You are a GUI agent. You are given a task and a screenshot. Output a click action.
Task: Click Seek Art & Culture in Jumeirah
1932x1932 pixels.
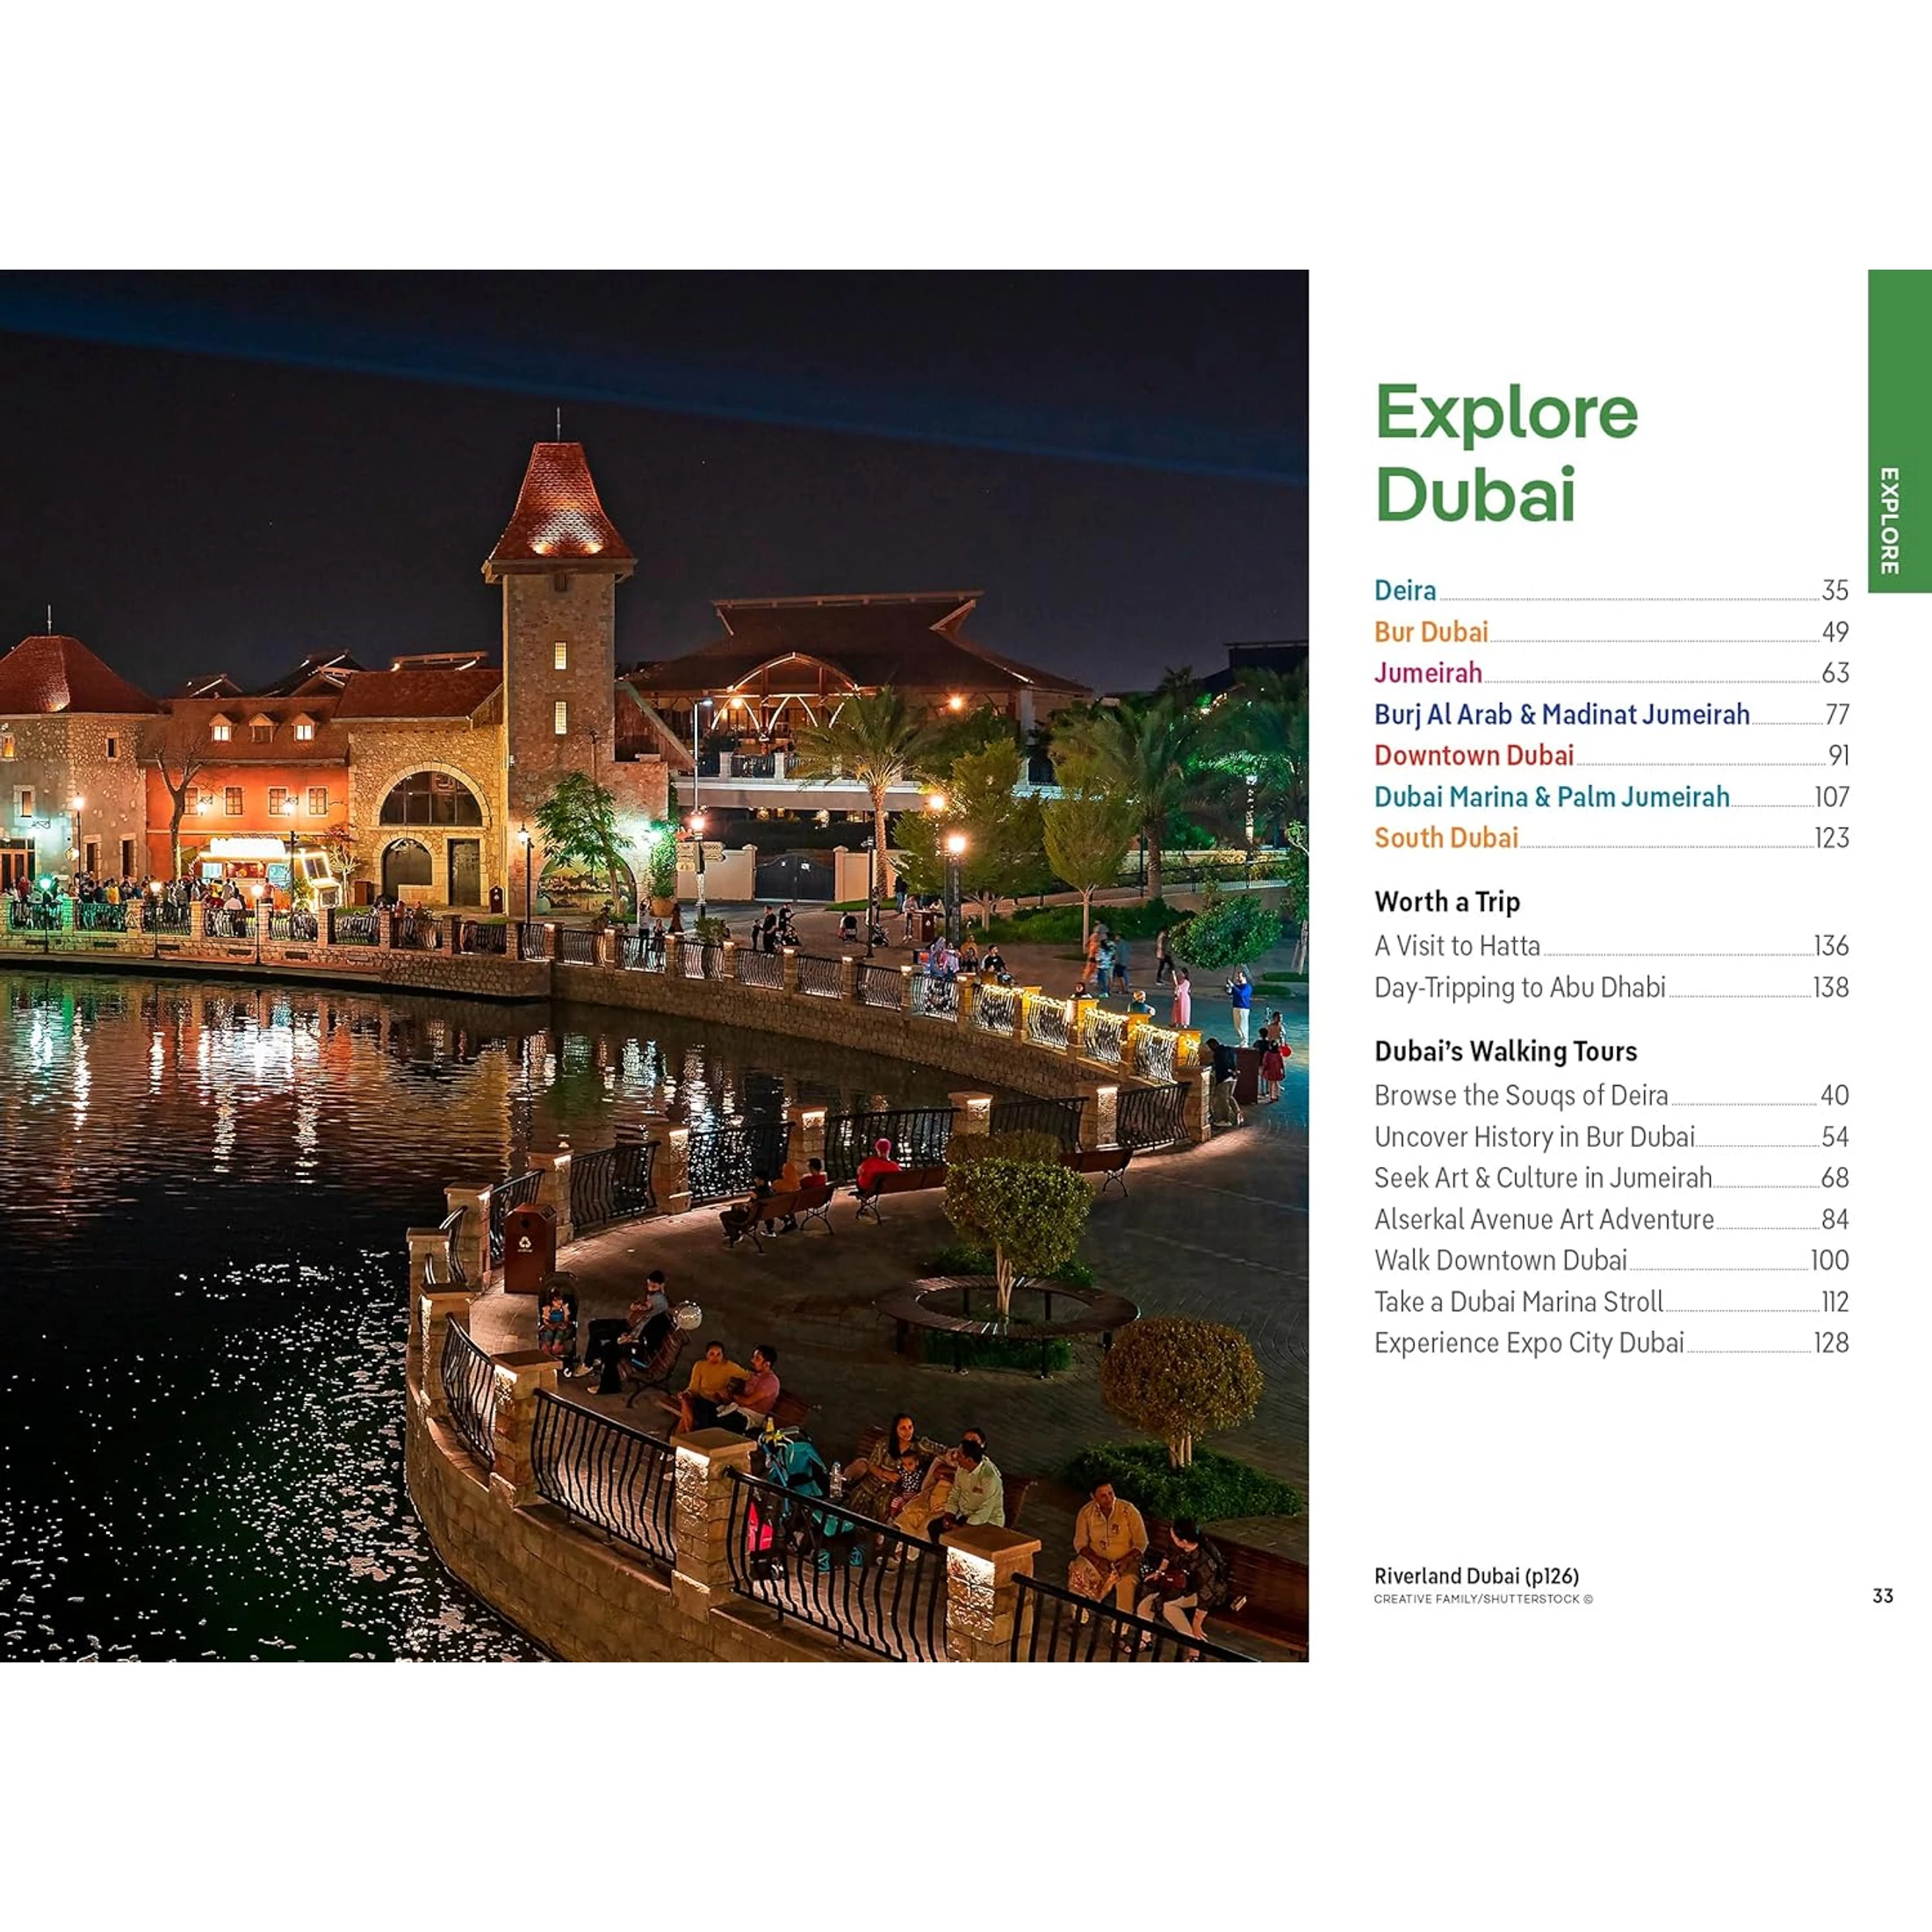pyautogui.click(x=1542, y=1178)
